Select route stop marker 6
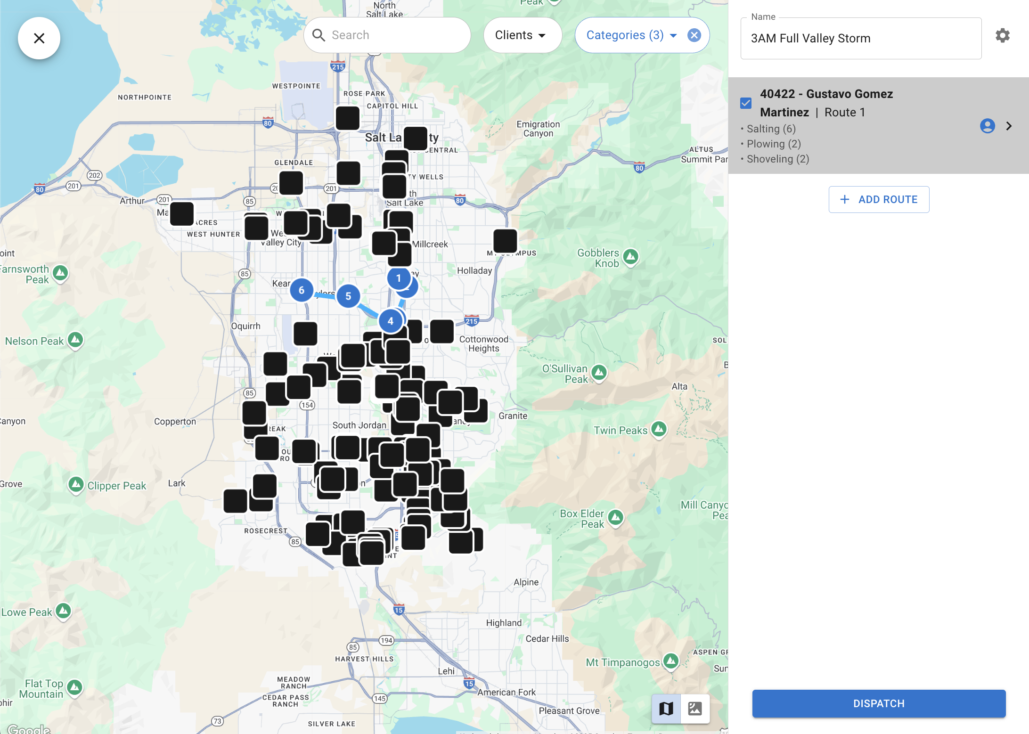 [x=302, y=290]
